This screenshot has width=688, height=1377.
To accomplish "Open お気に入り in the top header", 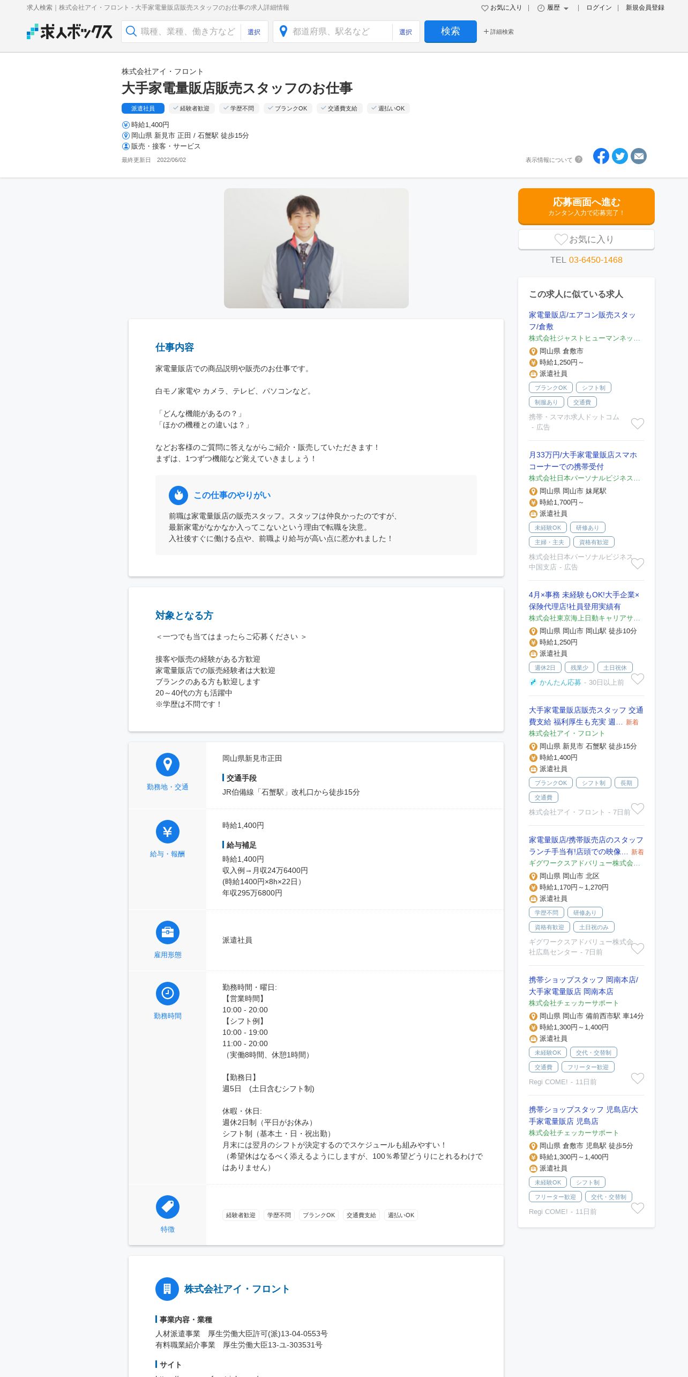I will pos(502,8).
